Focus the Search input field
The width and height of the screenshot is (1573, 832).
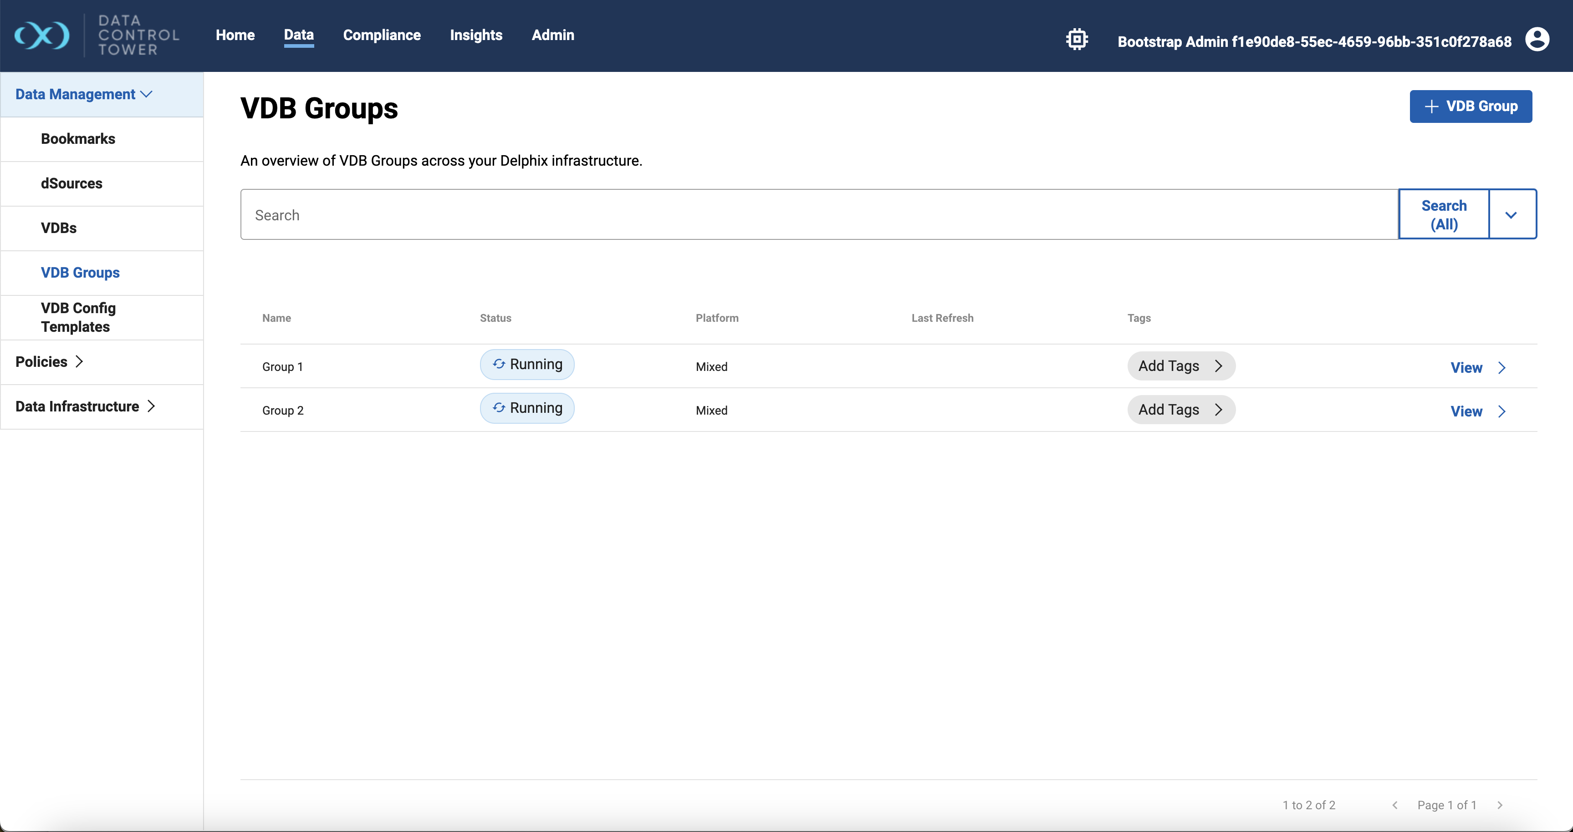[x=818, y=215]
